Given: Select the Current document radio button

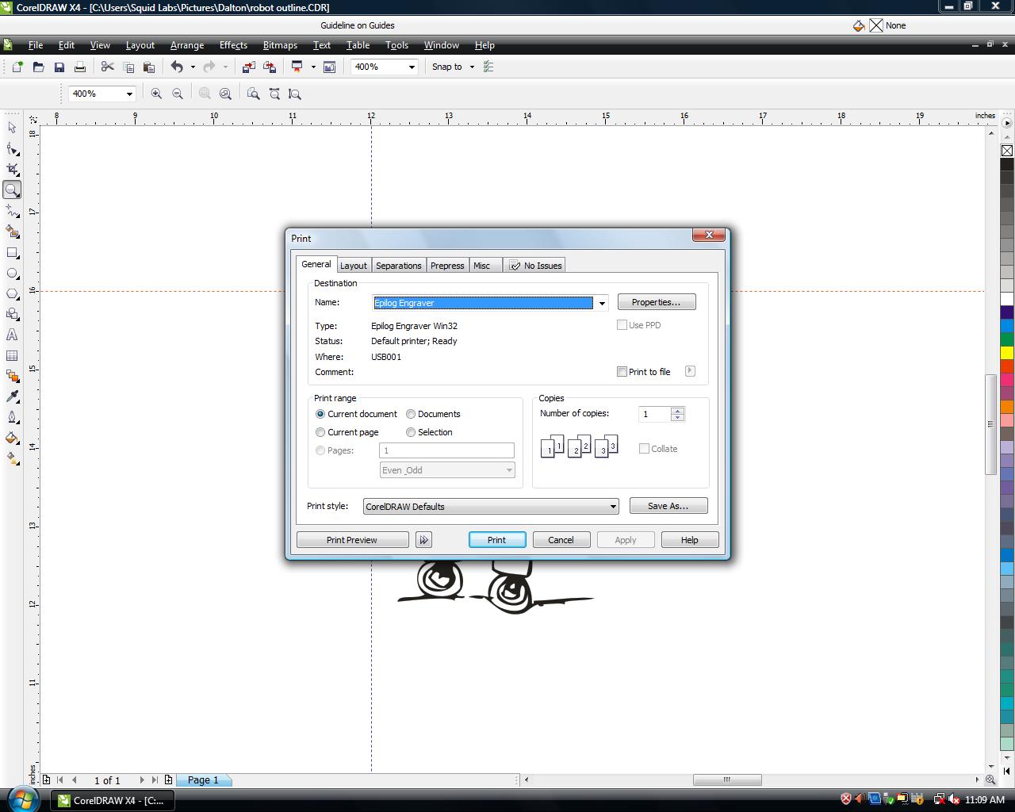Looking at the screenshot, I should pyautogui.click(x=320, y=414).
